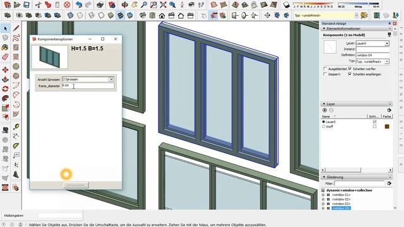
Task: Open the file folder icon
Action: click(x=17, y=4)
